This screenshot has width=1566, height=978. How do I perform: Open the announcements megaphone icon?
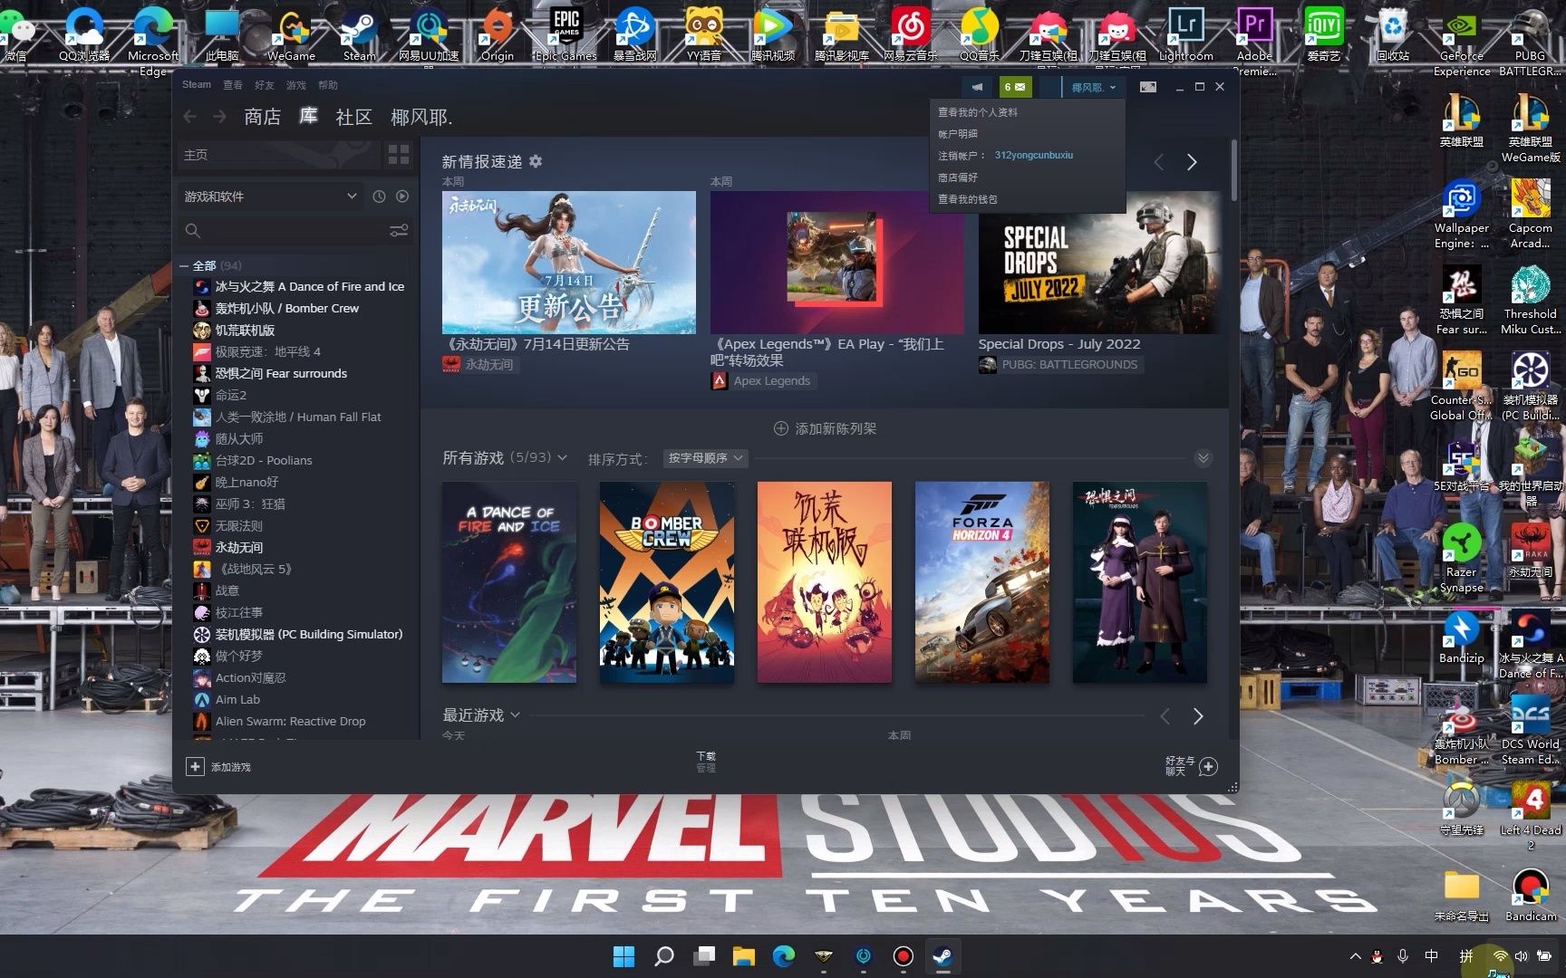[977, 87]
